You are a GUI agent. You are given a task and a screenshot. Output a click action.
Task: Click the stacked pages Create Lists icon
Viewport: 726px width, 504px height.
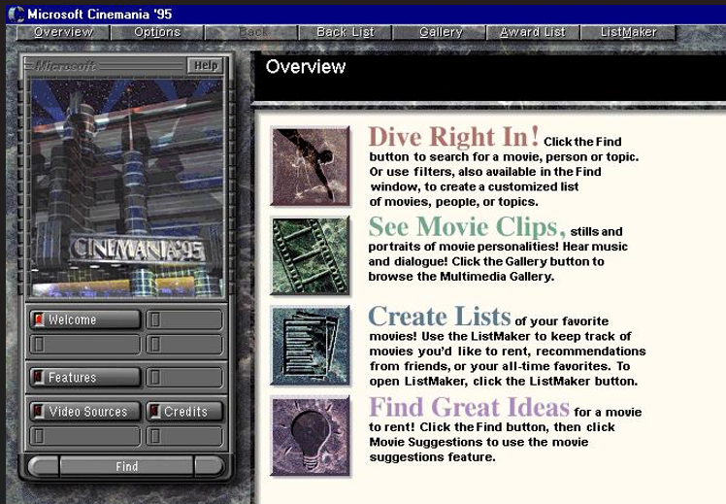311,346
